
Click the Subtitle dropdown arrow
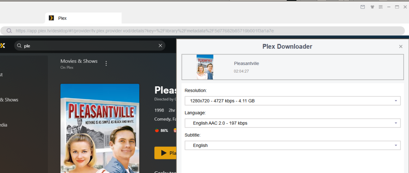point(396,145)
